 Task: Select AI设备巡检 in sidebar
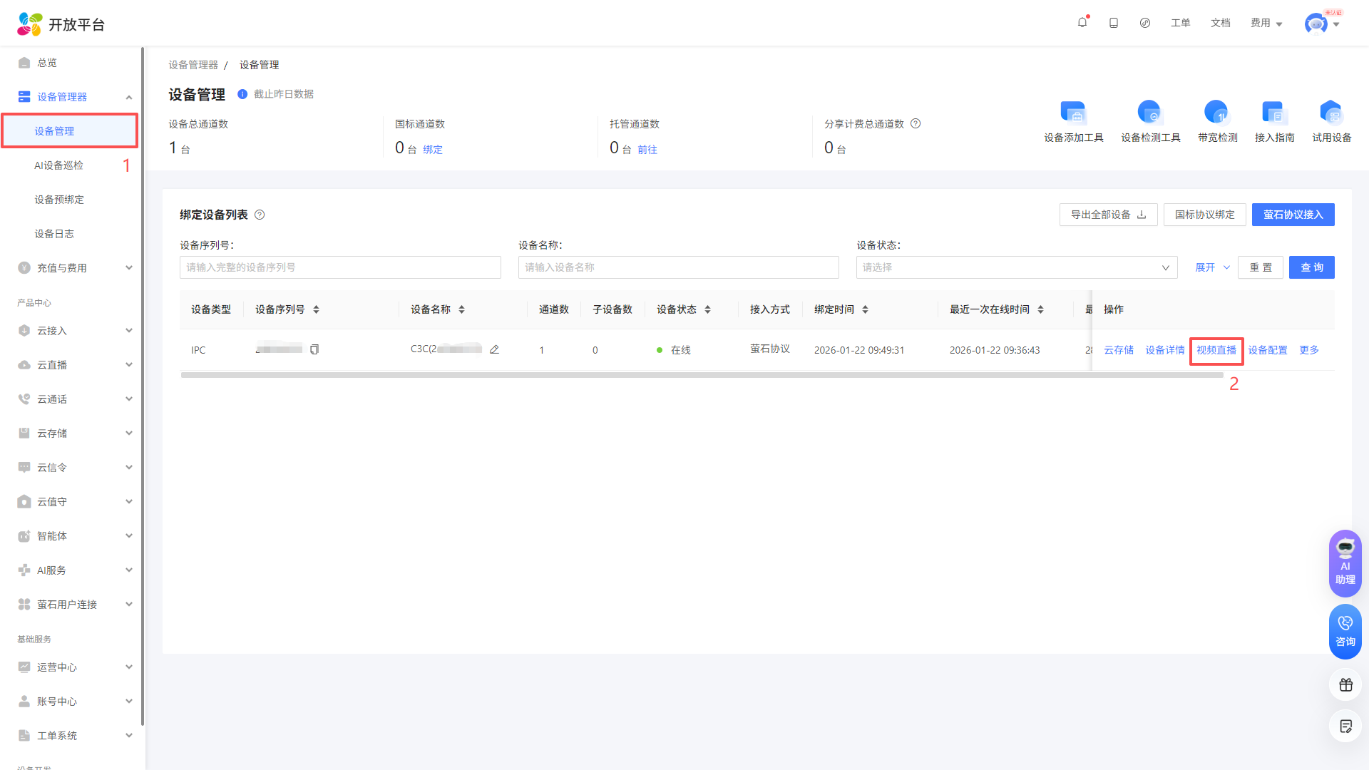(x=58, y=165)
